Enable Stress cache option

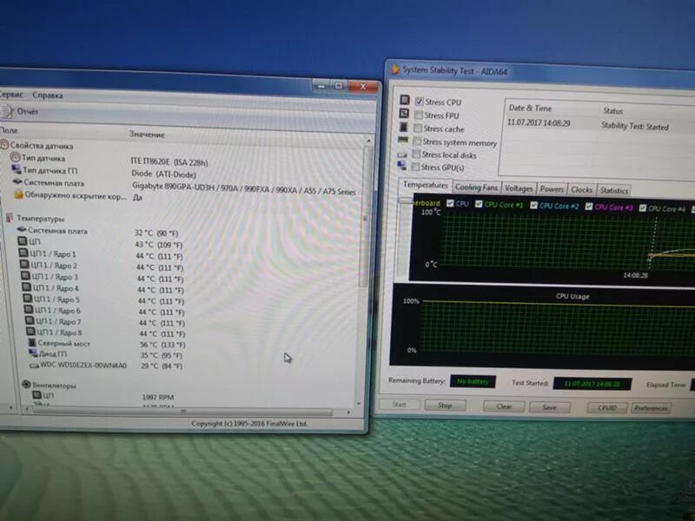[x=418, y=129]
